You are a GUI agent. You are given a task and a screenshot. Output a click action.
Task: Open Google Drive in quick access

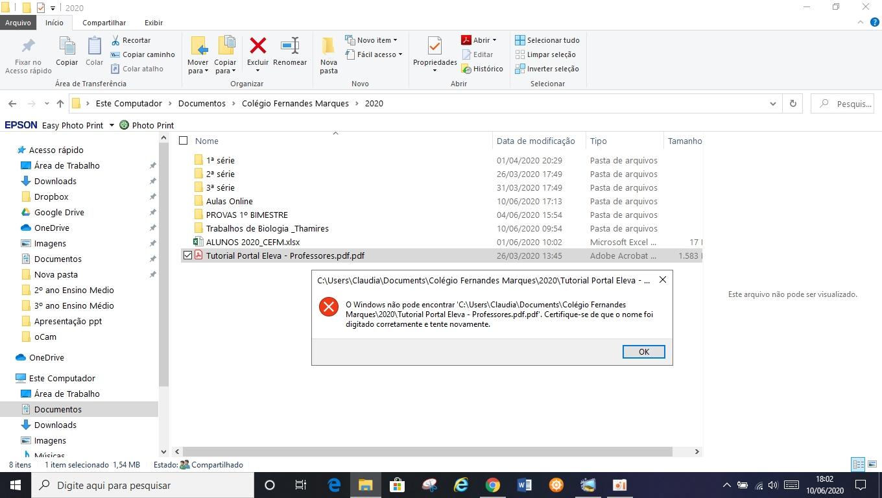coord(59,212)
